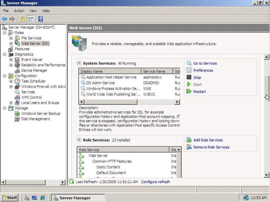The image size is (270, 202).
Task: Click the Restart service link
Action: click(199, 91)
